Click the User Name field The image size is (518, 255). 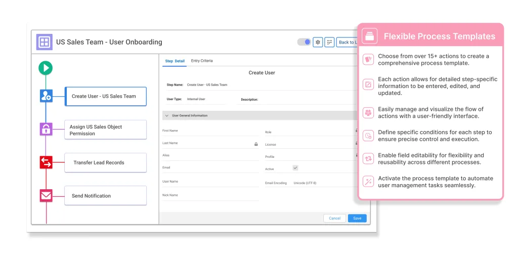tap(210, 182)
